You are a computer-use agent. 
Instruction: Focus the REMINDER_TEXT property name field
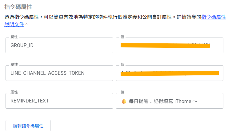[59, 101]
